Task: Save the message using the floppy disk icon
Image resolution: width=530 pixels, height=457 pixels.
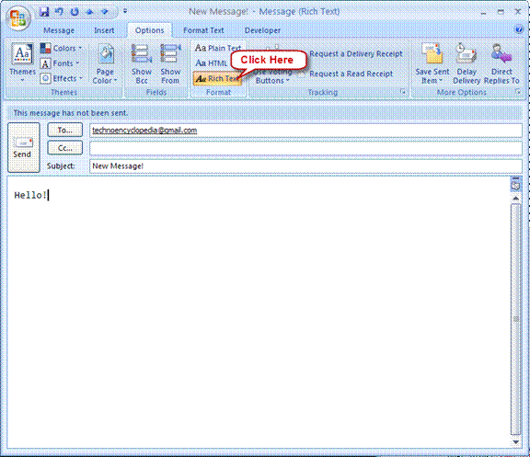Action: tap(44, 12)
